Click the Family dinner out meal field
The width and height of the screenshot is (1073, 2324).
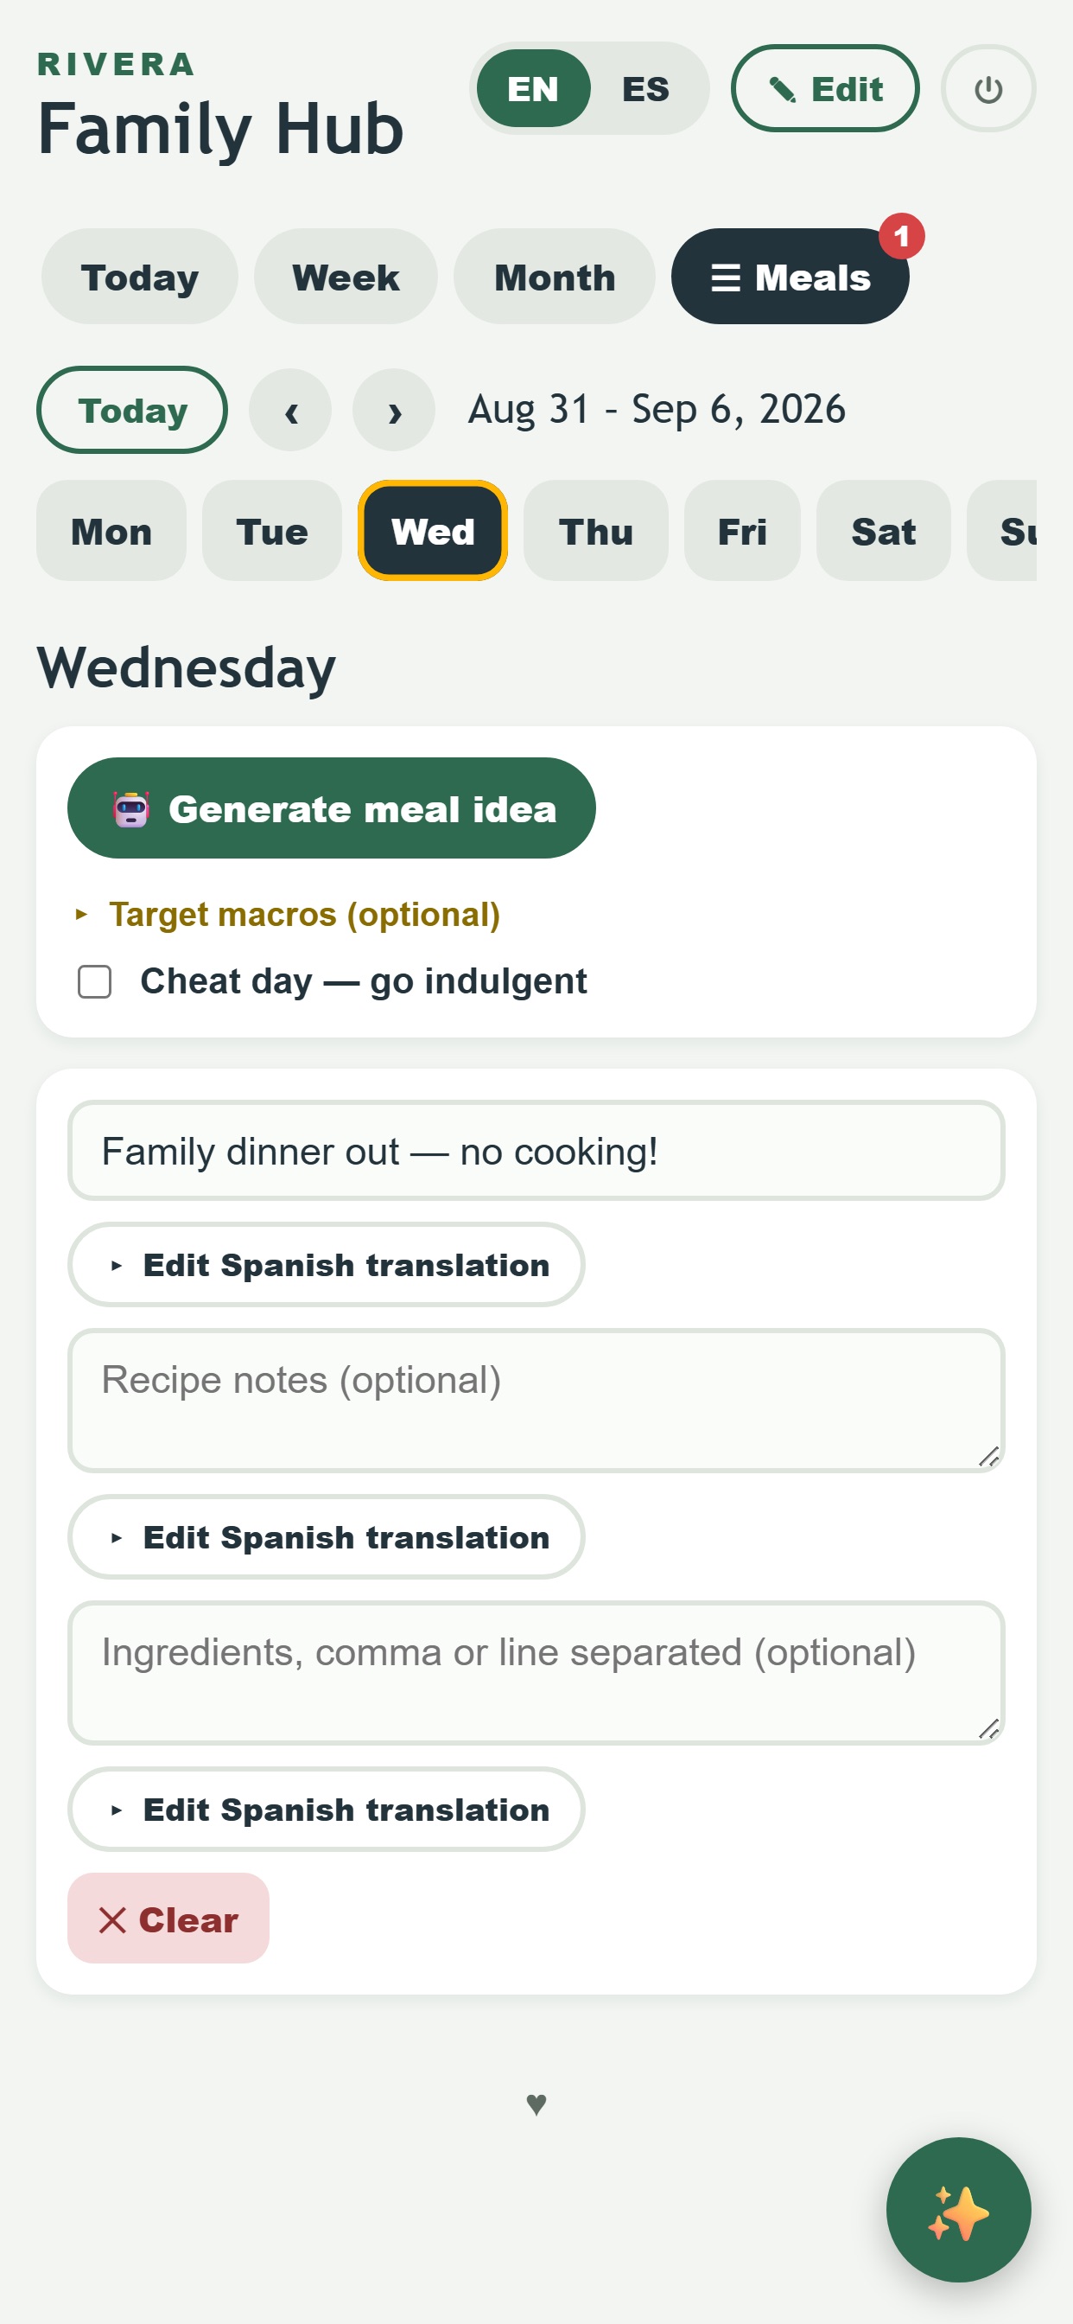tap(536, 1150)
